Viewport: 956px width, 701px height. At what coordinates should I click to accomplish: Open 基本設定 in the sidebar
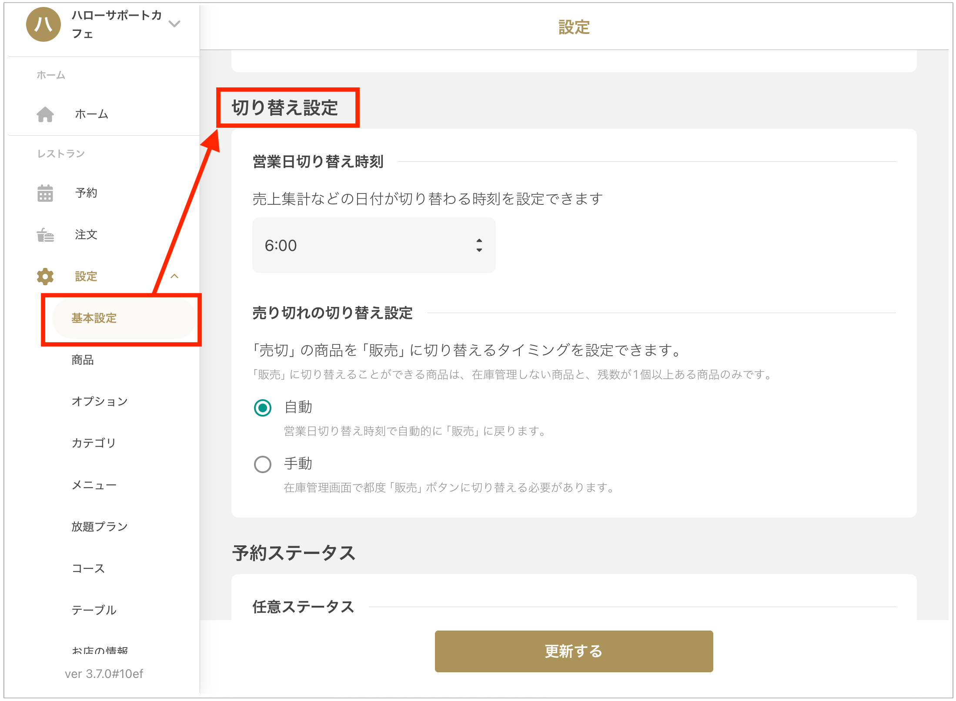[94, 318]
